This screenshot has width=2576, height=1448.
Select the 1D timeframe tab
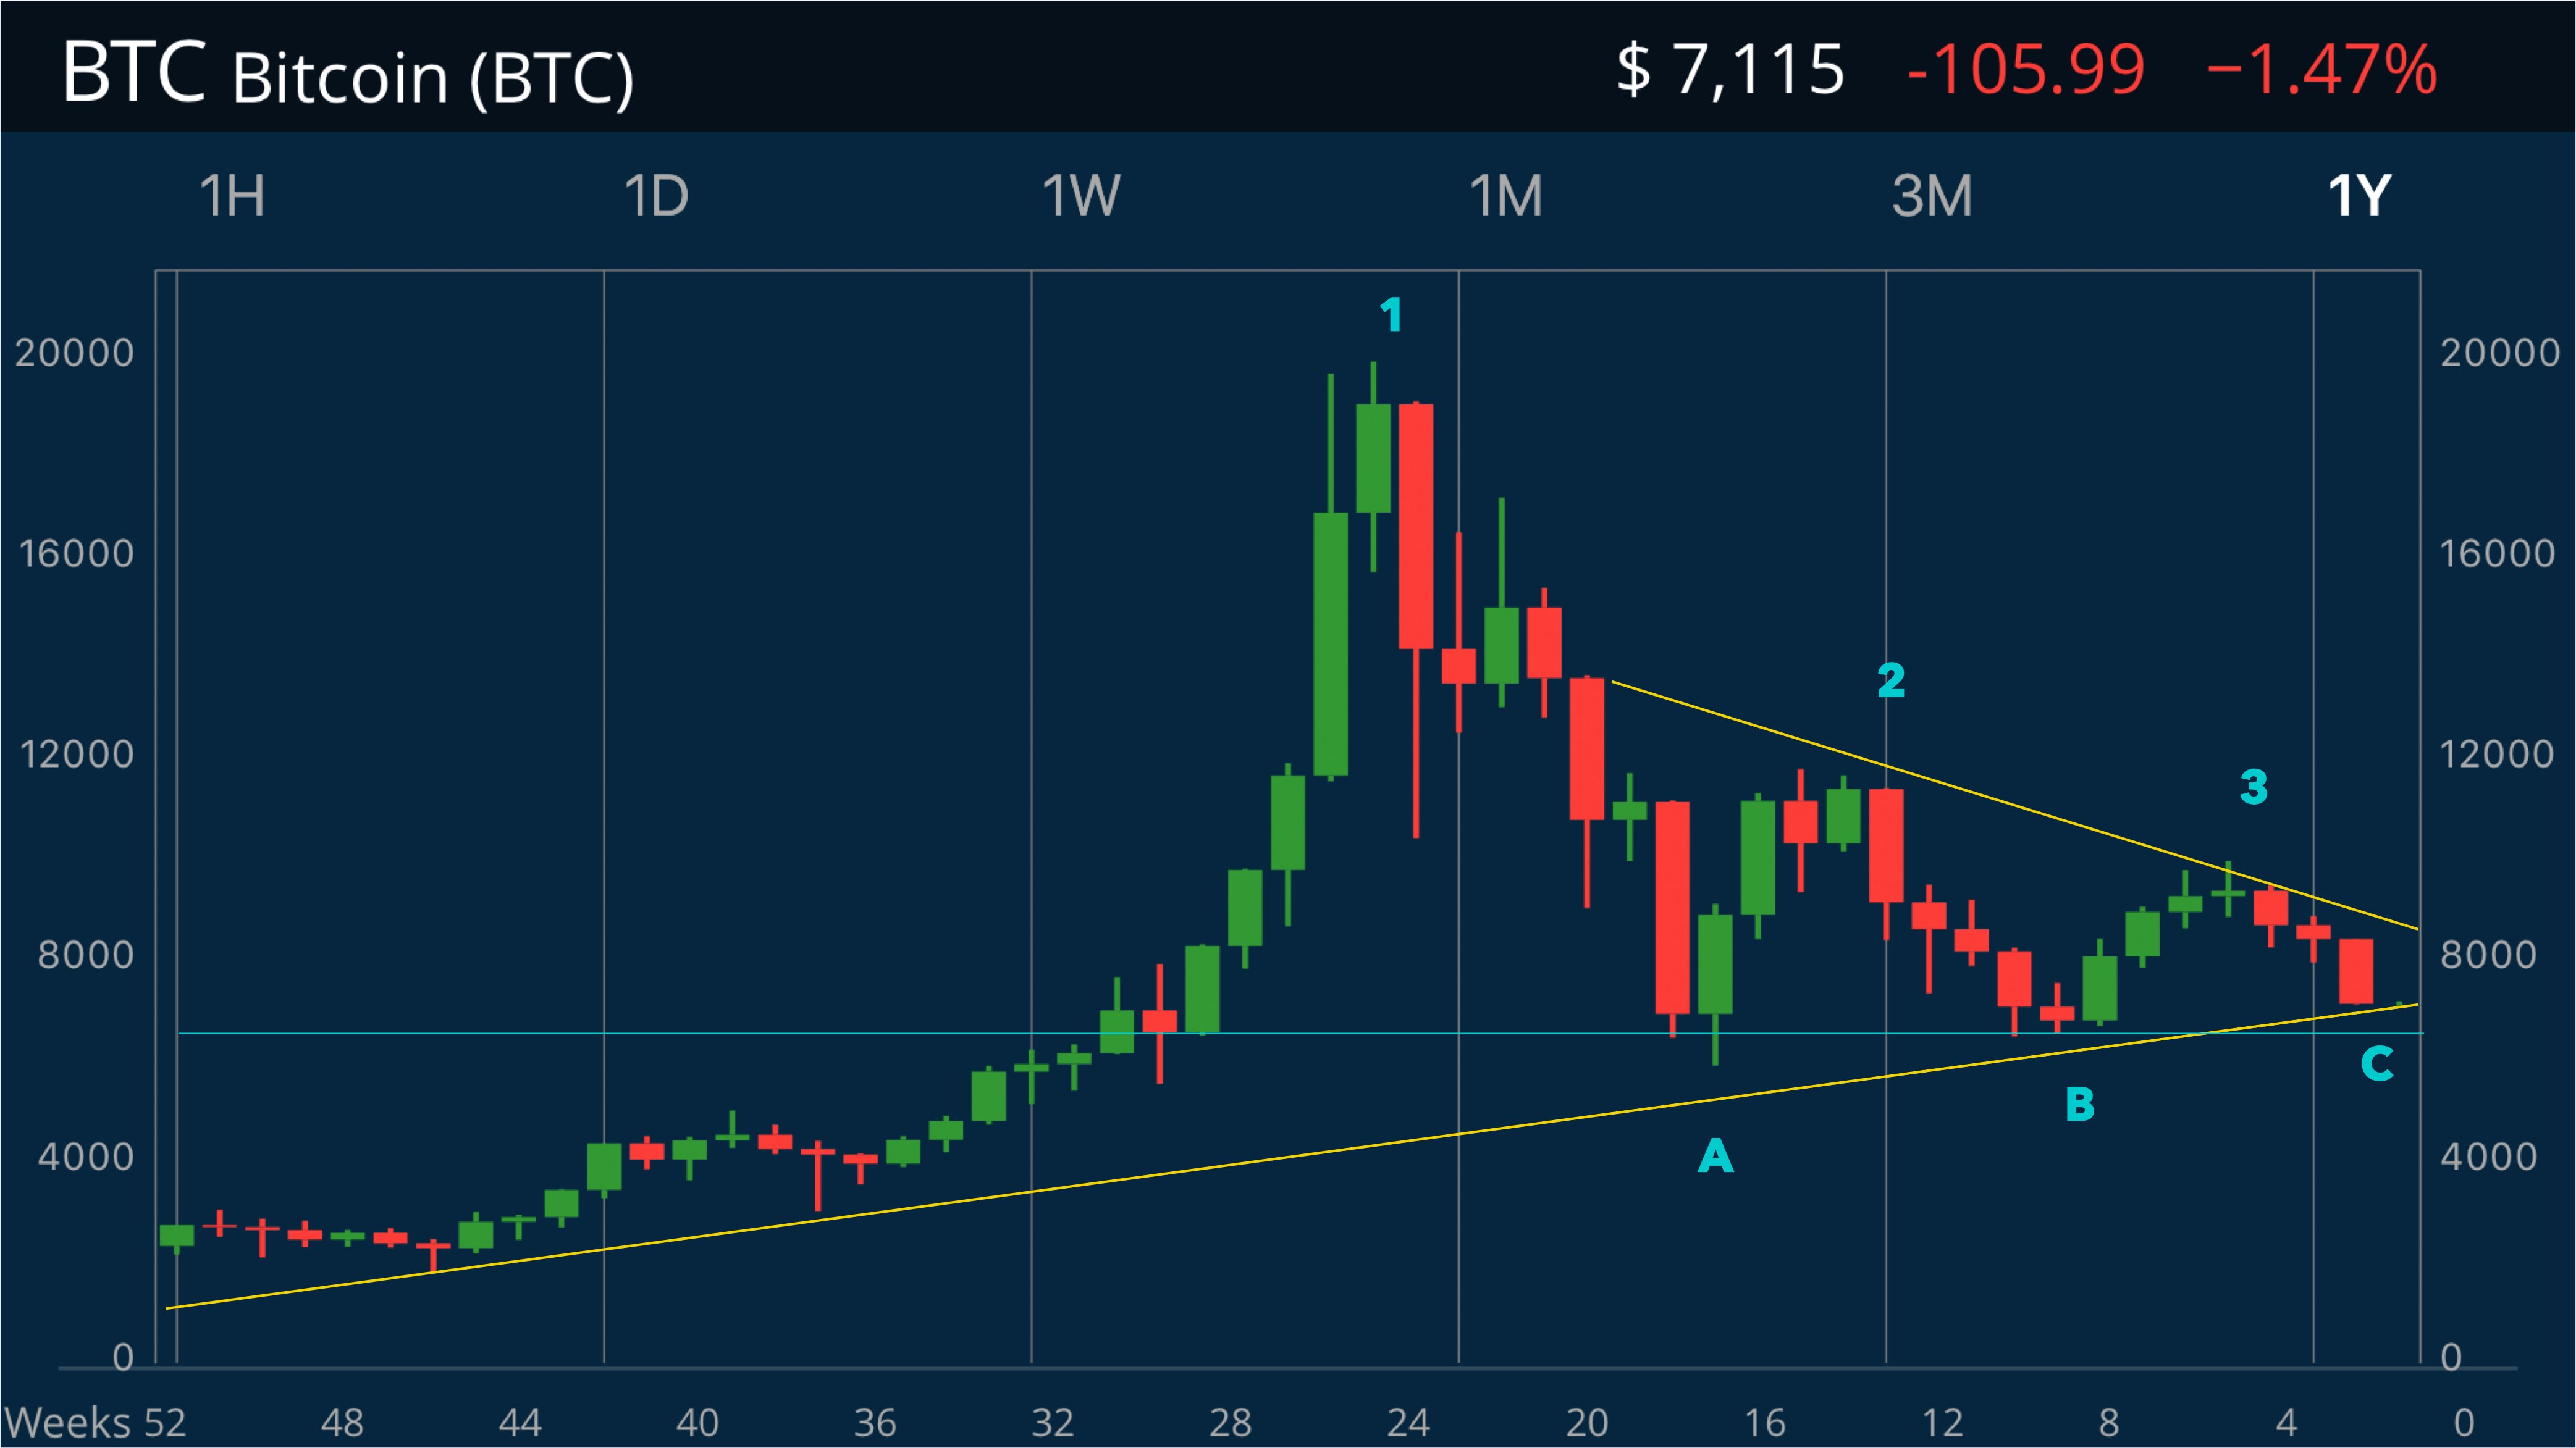point(656,196)
